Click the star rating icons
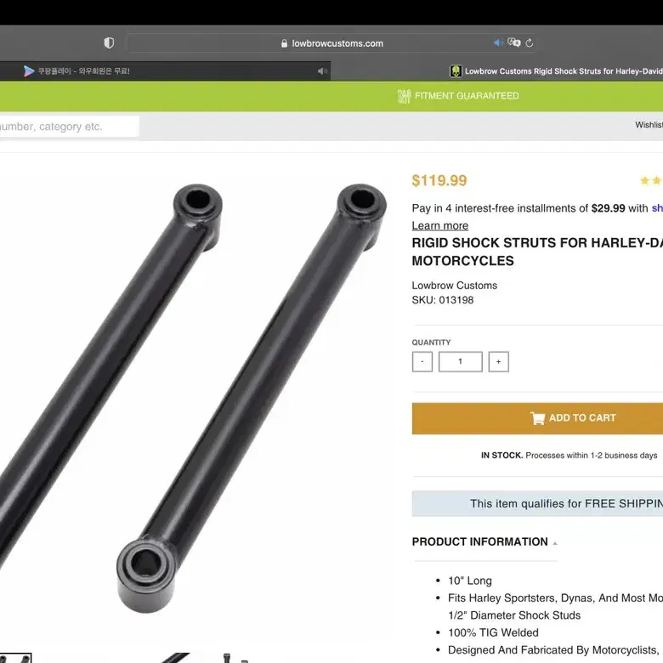 [x=651, y=180]
